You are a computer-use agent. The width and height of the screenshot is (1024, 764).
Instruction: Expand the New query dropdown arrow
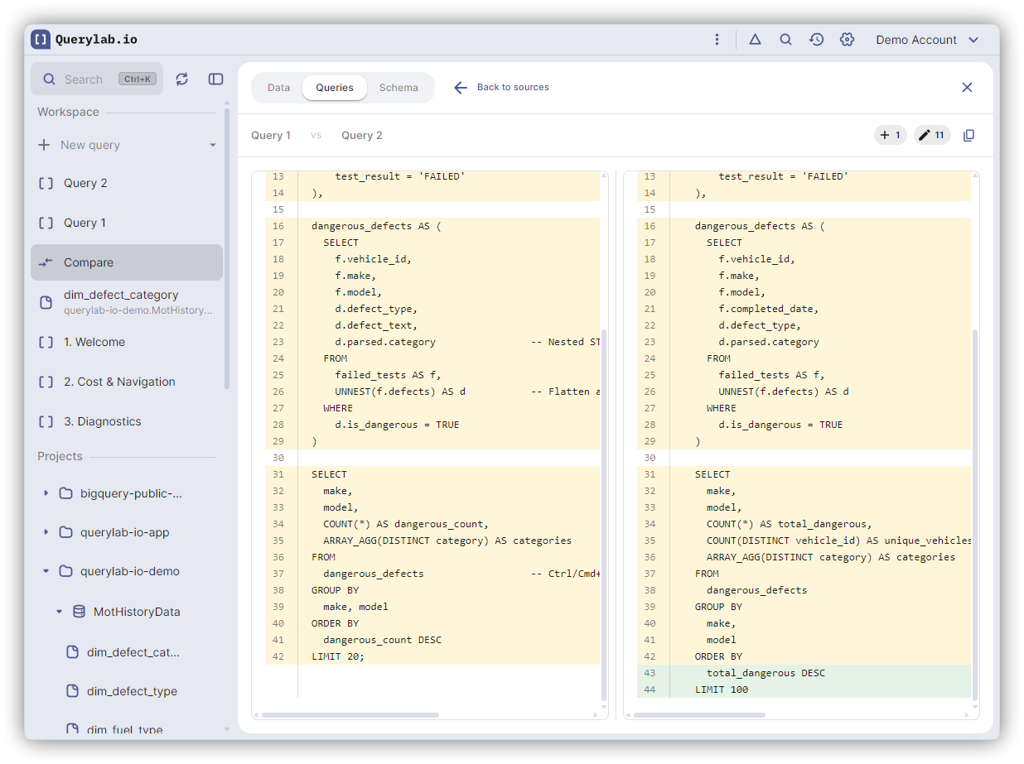coord(212,145)
